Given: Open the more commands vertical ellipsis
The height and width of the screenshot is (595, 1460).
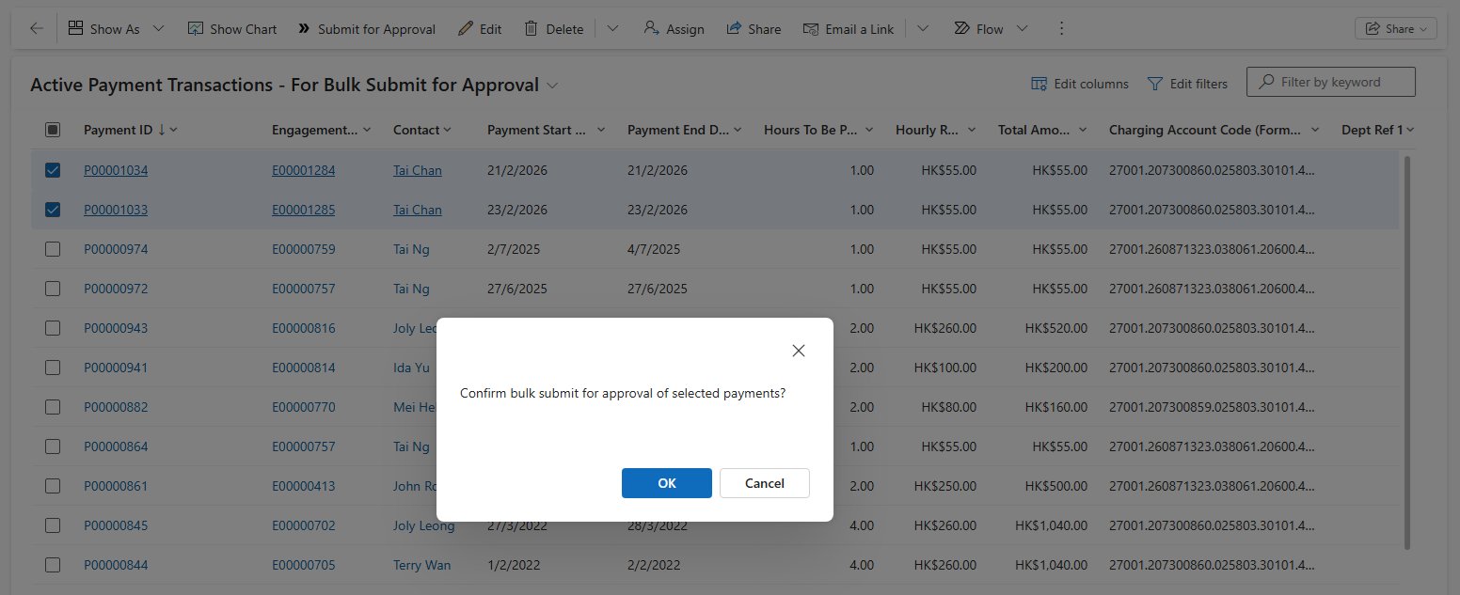Looking at the screenshot, I should pyautogui.click(x=1062, y=29).
